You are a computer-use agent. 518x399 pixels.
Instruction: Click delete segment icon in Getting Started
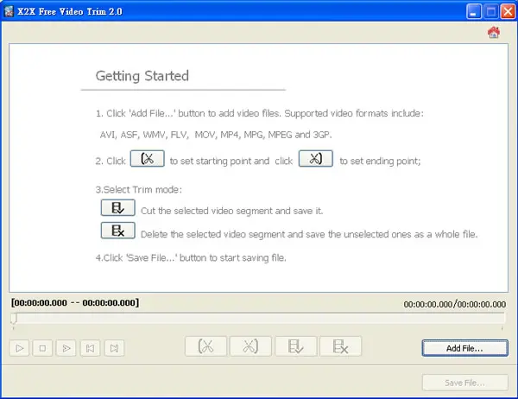[x=118, y=231]
